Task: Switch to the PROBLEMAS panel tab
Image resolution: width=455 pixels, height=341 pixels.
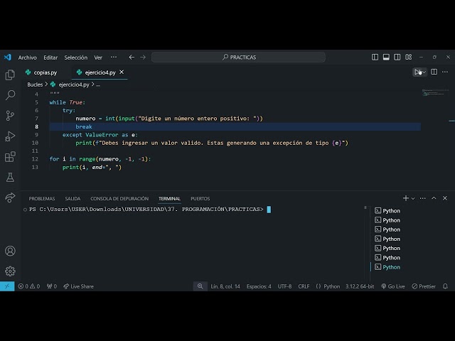Action: [x=42, y=199]
